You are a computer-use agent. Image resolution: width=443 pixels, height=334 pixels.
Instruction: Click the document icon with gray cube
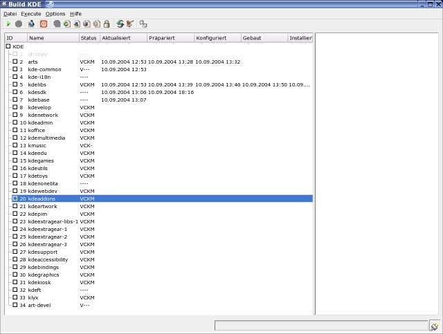[87, 24]
